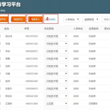Open class dropdown in 李涛's row

[56, 44]
